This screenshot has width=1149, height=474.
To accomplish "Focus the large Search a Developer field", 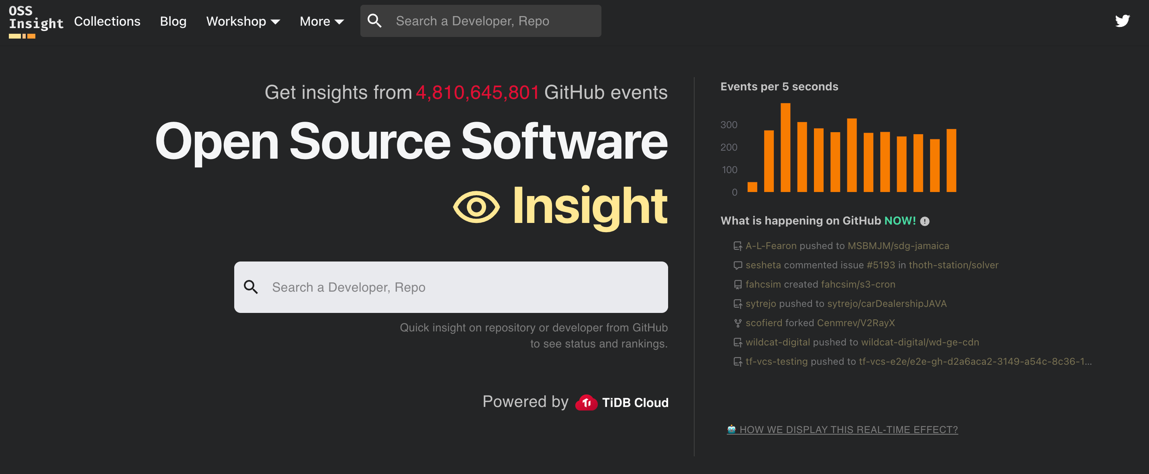I will pyautogui.click(x=464, y=287).
